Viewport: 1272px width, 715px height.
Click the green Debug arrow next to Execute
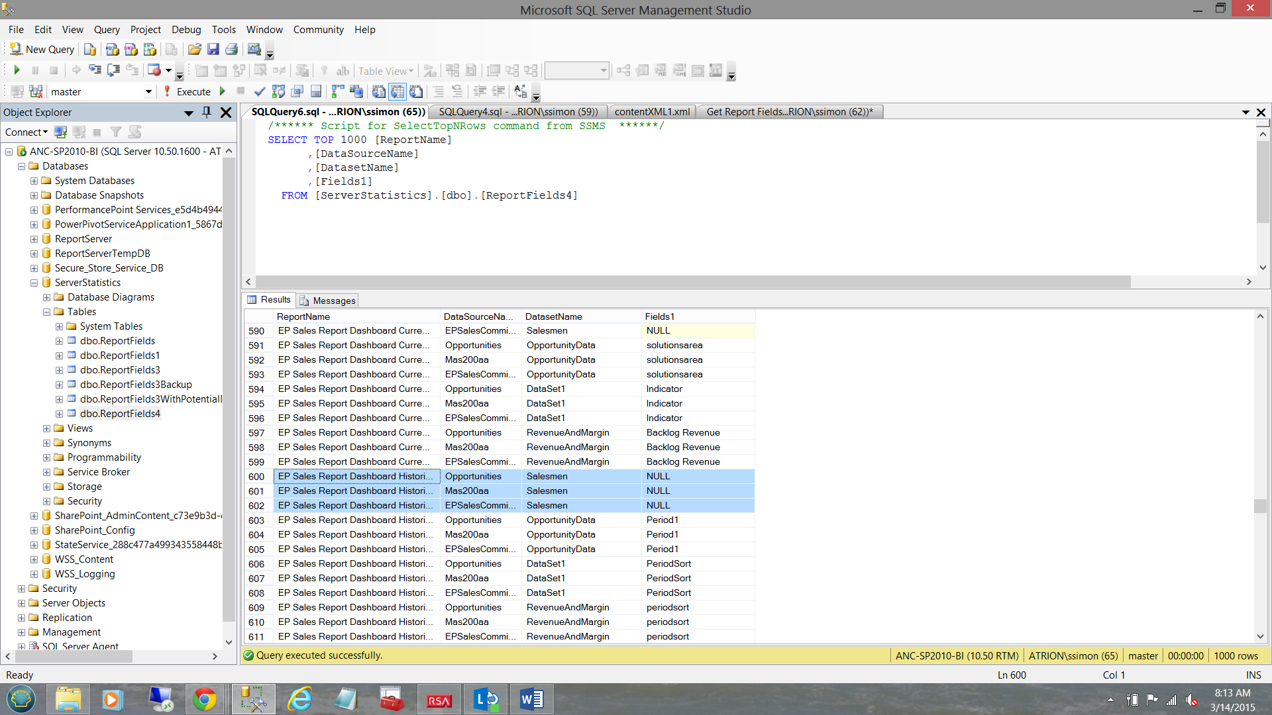(x=223, y=91)
